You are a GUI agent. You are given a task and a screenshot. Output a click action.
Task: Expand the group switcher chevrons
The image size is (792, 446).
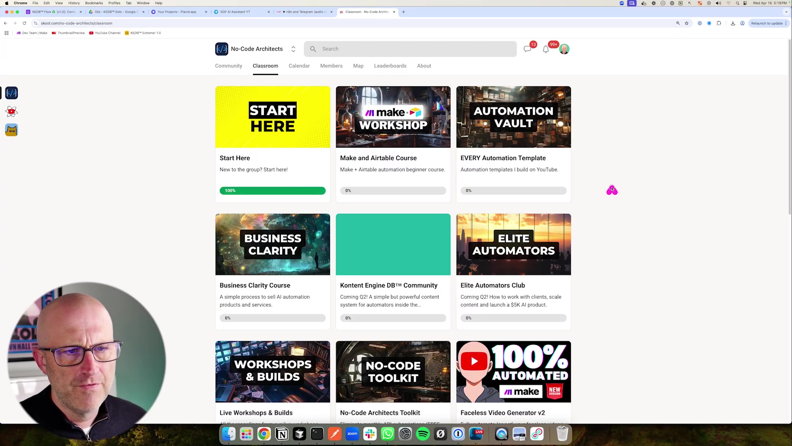coord(293,49)
